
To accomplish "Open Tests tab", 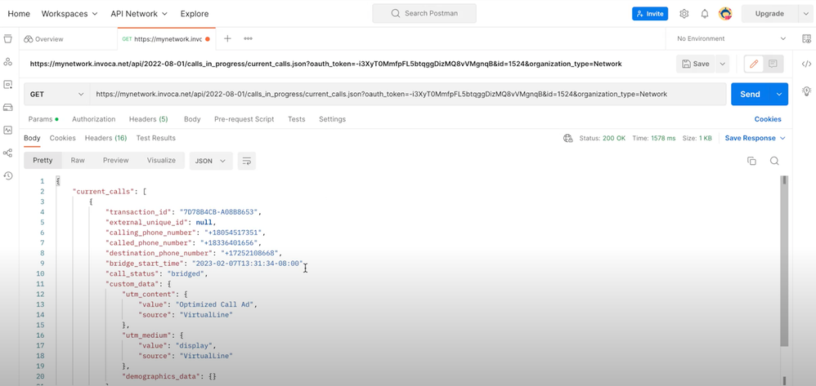I will [297, 119].
